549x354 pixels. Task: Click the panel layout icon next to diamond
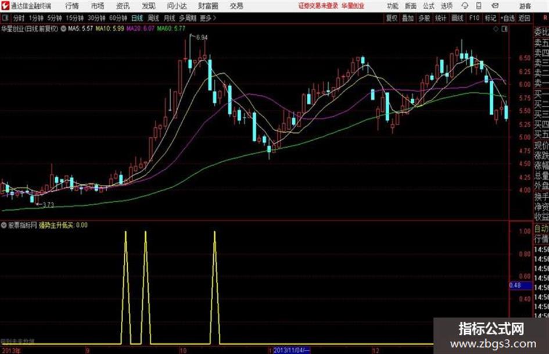click(x=504, y=29)
